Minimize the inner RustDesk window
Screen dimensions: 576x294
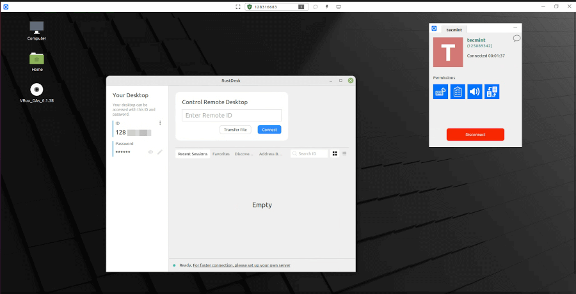coord(331,81)
